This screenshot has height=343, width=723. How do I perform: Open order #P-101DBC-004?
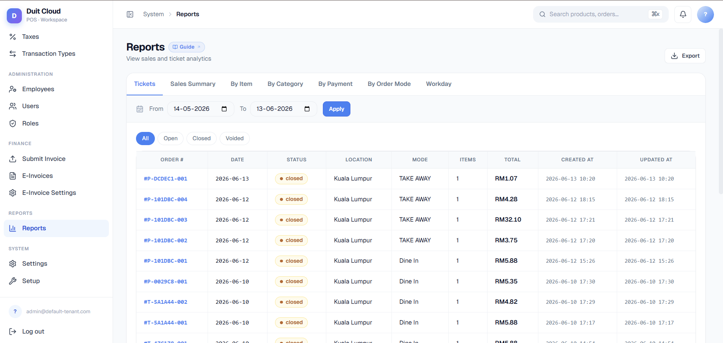click(x=165, y=199)
